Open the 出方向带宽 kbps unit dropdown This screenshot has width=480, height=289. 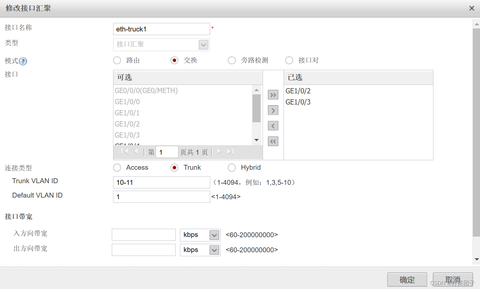click(x=214, y=250)
